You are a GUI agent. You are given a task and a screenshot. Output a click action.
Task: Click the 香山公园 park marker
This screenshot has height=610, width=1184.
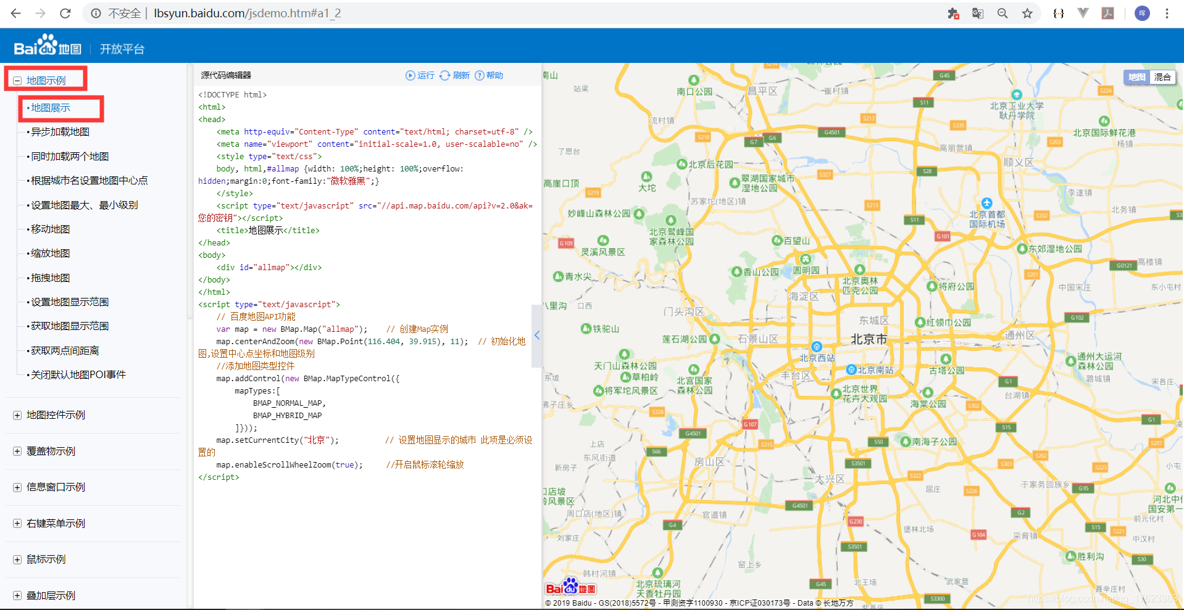[x=736, y=271]
